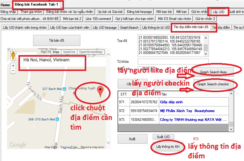Switch map view to OpenStreetMap

pyautogui.click(x=91, y=52)
